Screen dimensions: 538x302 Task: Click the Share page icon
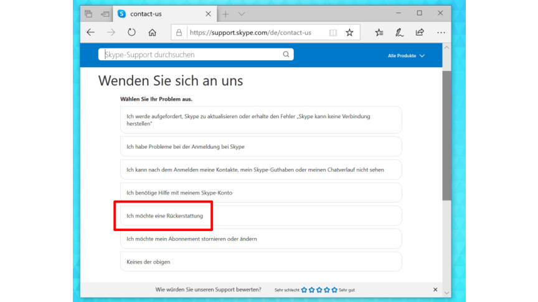tap(420, 32)
